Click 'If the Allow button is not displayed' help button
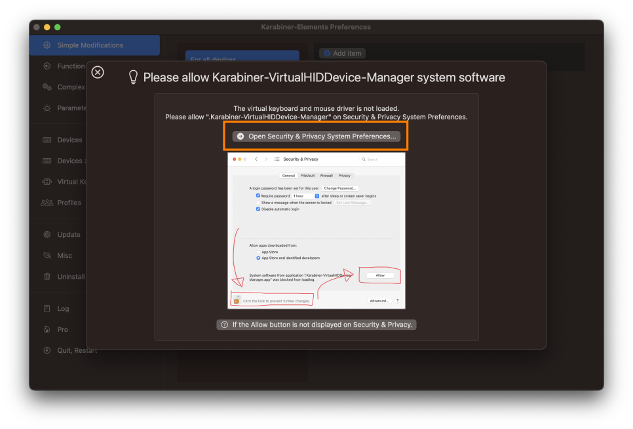This screenshot has width=633, height=429. (316, 325)
